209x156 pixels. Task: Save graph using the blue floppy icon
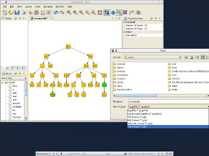pos(17,13)
